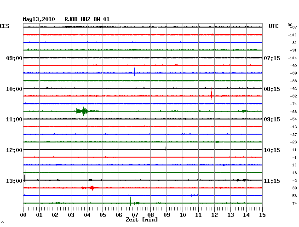The width and height of the screenshot is (299, 227).
Task: Click the DC value -104
Action: coord(292,58)
